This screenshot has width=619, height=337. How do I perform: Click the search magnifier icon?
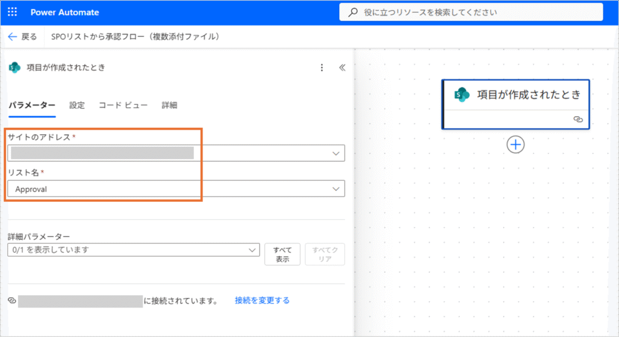(353, 12)
